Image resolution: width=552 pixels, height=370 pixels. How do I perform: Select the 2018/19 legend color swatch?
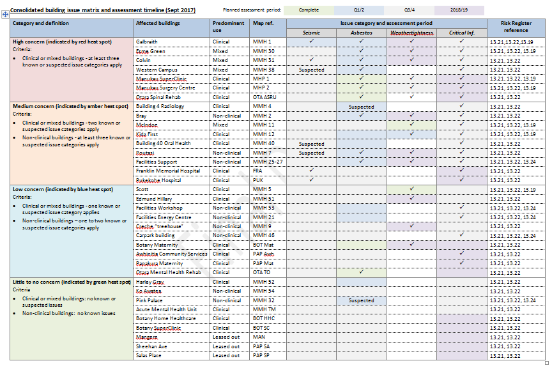[x=460, y=11]
